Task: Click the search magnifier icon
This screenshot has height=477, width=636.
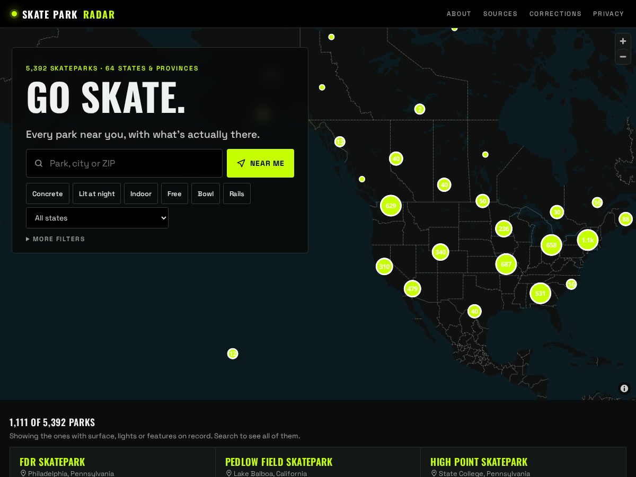Action: tap(39, 163)
